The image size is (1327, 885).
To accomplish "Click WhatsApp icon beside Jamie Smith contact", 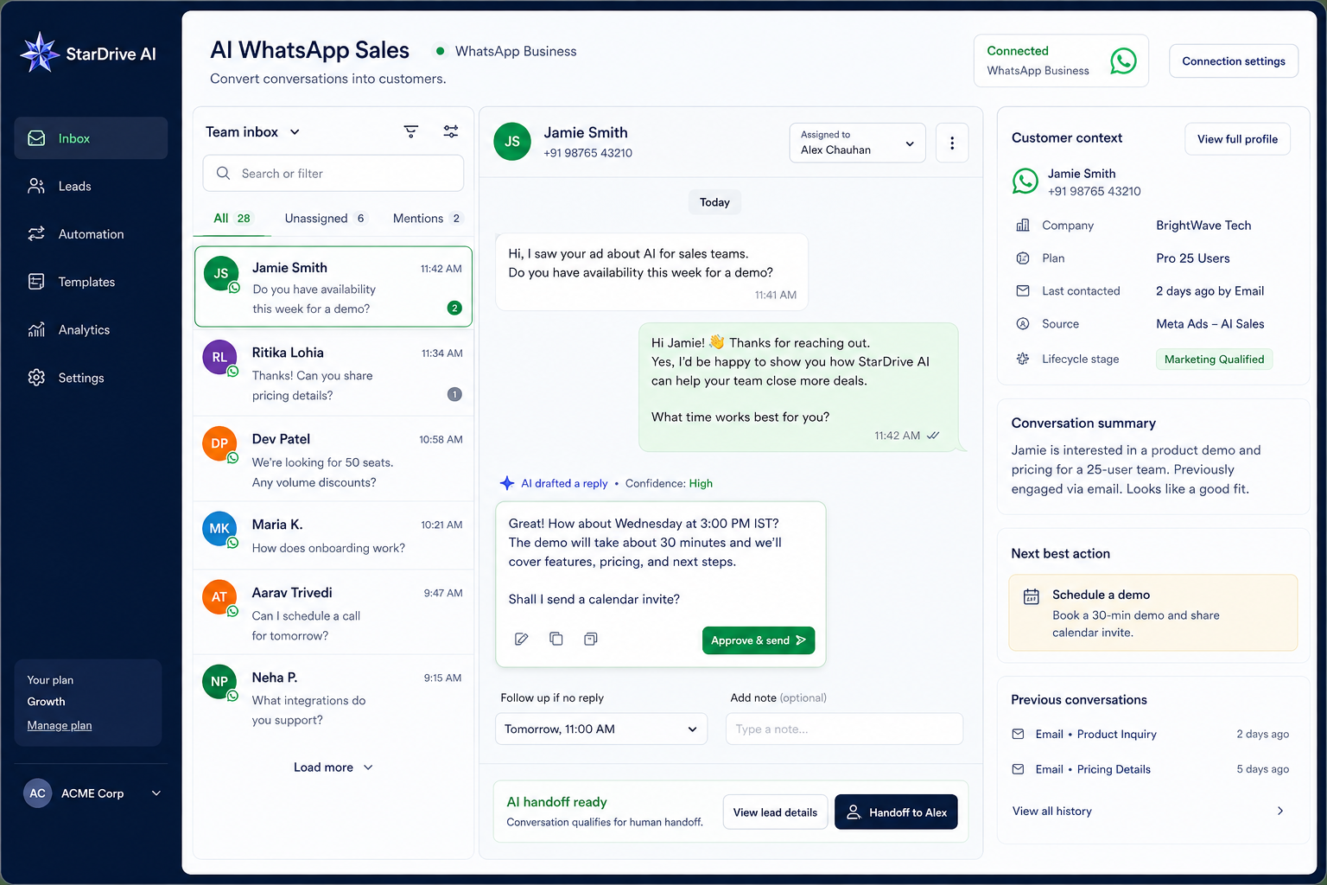I will [1025, 181].
